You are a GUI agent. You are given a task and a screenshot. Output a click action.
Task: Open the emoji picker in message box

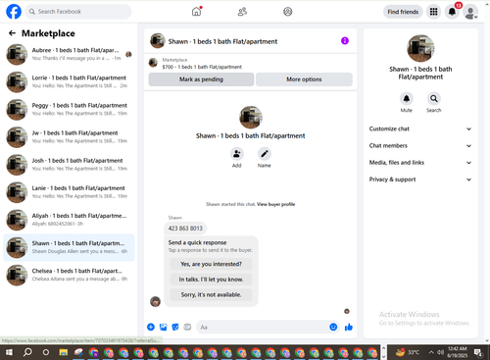[x=333, y=327]
